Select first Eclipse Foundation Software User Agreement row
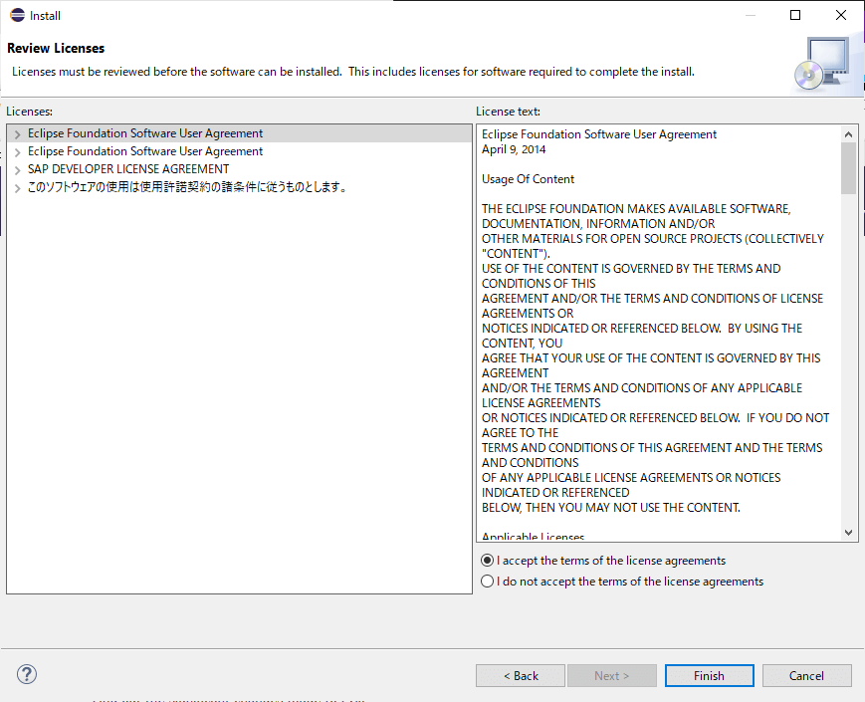 [x=240, y=133]
